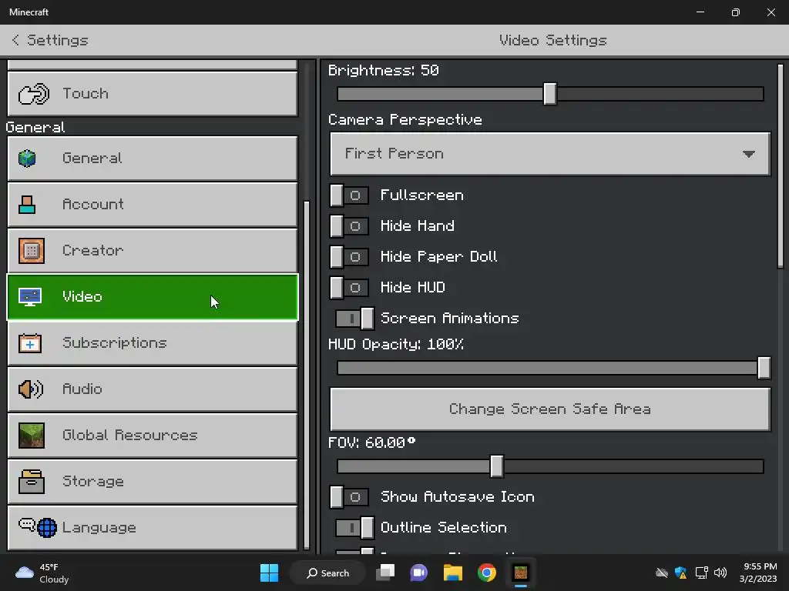Image resolution: width=789 pixels, height=591 pixels.
Task: Disable Screen Animations toggle
Action: [354, 318]
